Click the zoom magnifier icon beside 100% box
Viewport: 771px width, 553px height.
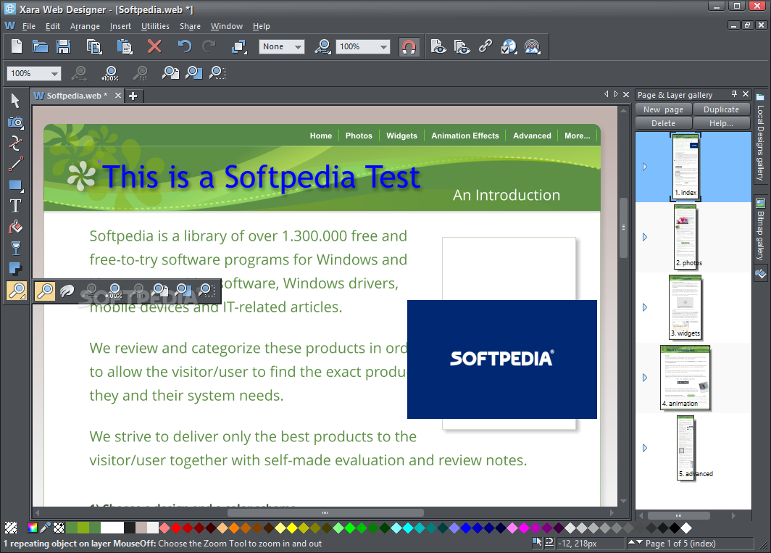323,46
